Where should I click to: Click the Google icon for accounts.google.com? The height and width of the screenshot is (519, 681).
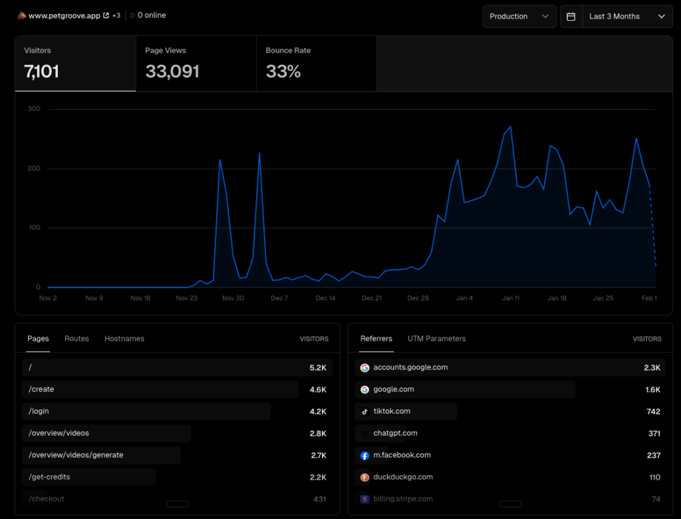tap(364, 367)
